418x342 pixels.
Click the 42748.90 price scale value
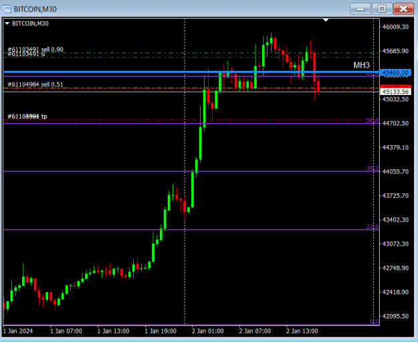click(395, 268)
